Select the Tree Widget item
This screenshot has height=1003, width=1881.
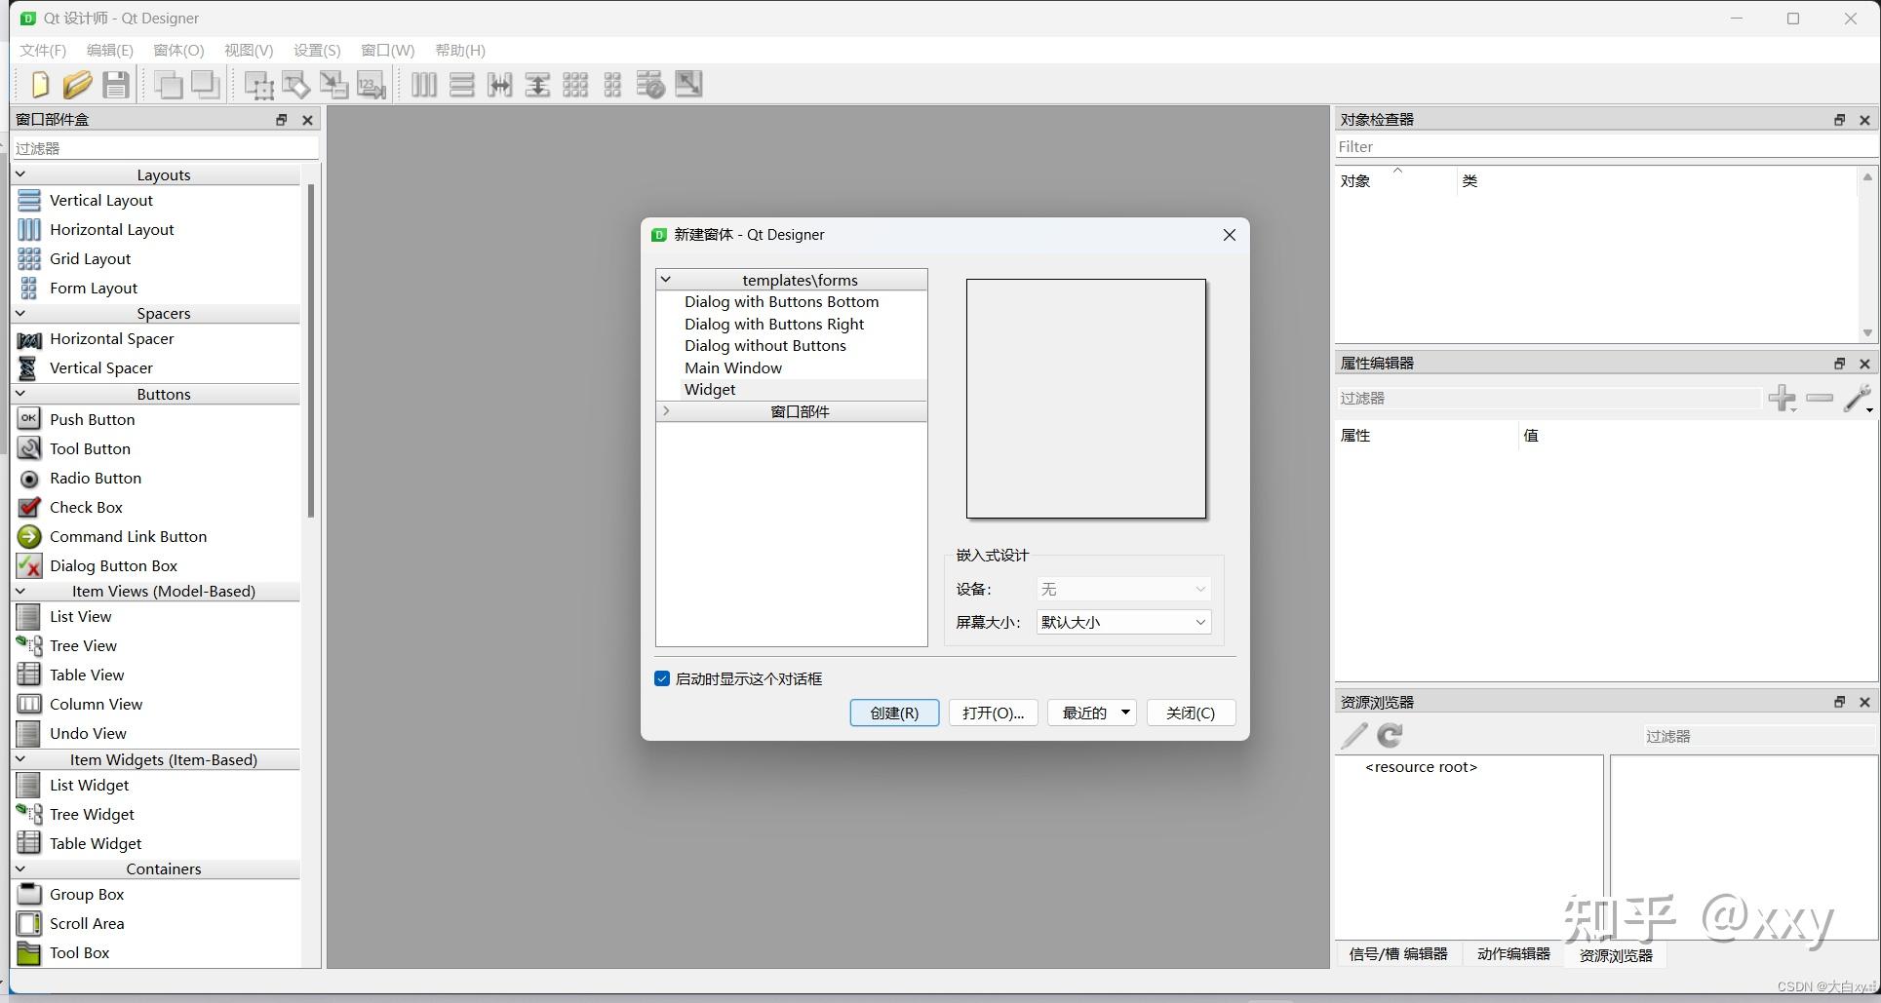click(93, 814)
